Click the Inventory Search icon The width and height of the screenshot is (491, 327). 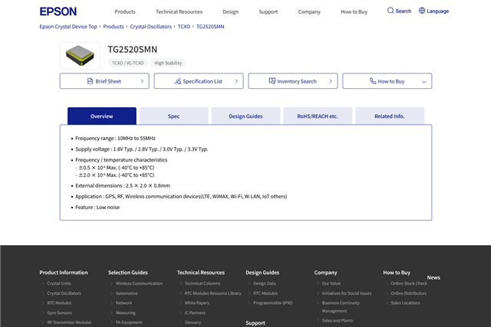[272, 81]
